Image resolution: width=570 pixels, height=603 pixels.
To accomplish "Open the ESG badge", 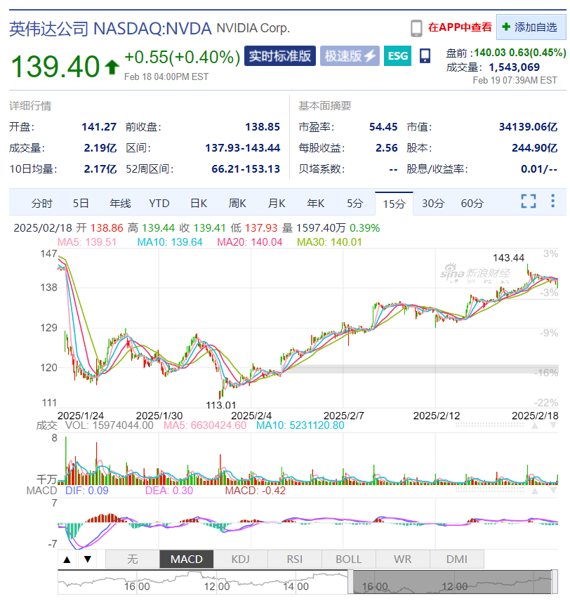I will pos(398,55).
